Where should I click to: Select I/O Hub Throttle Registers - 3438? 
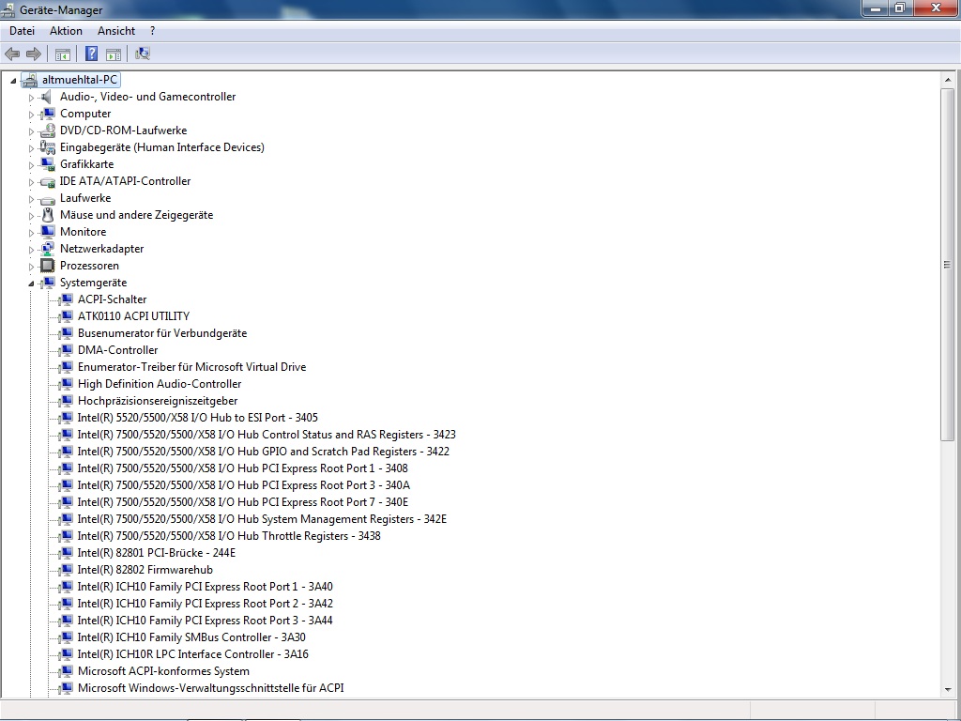(x=229, y=536)
